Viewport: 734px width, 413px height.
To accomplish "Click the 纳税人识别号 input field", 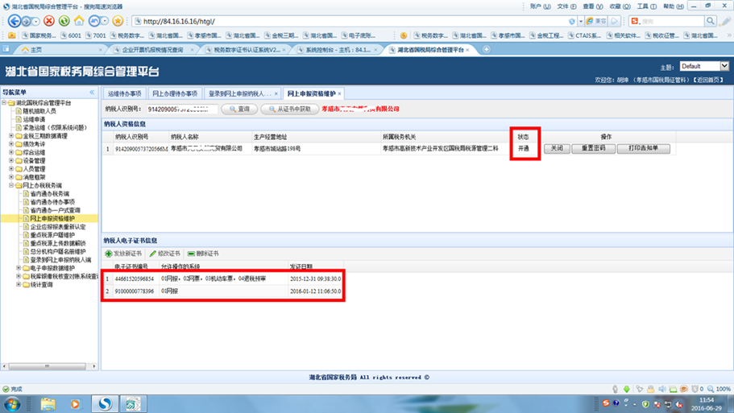I will pos(182,109).
